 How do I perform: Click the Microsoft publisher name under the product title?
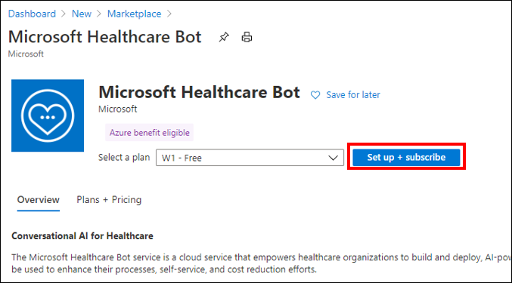117,109
